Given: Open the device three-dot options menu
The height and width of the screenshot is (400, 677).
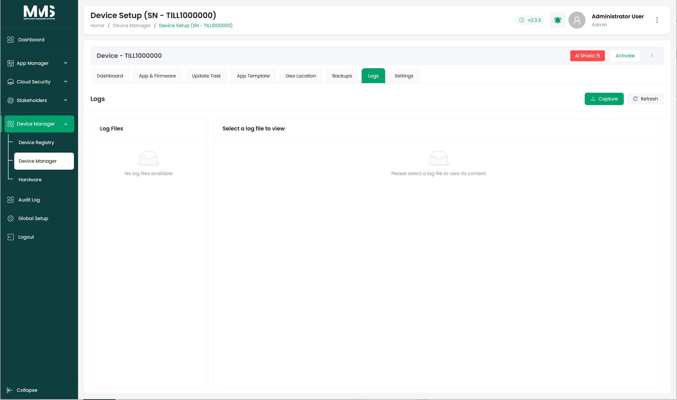Looking at the screenshot, I should point(652,56).
